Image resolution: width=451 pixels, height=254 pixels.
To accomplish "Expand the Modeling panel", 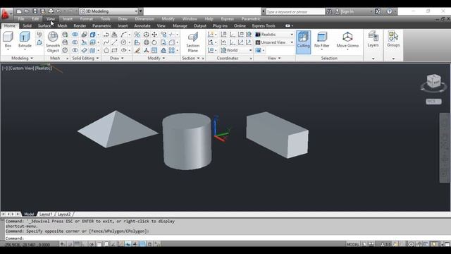I will (22, 58).
